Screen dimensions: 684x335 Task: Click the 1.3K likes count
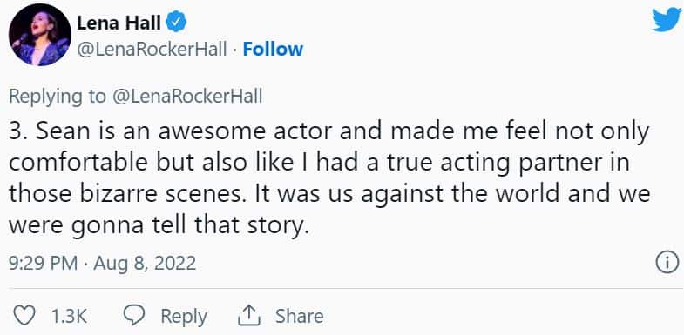tap(69, 316)
